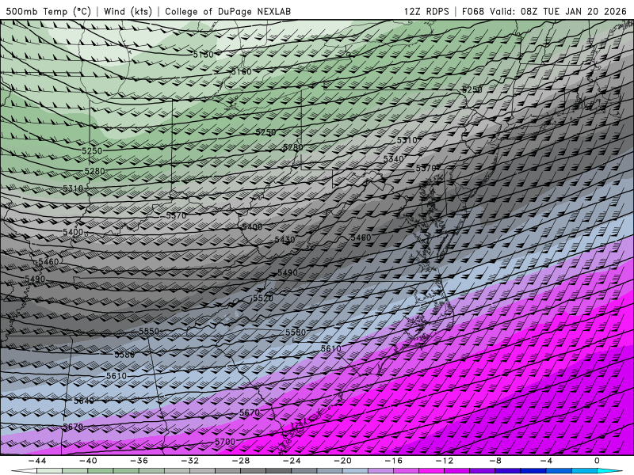Click the -44 tick on the temperature scale
634x475 pixels.
tap(37, 461)
